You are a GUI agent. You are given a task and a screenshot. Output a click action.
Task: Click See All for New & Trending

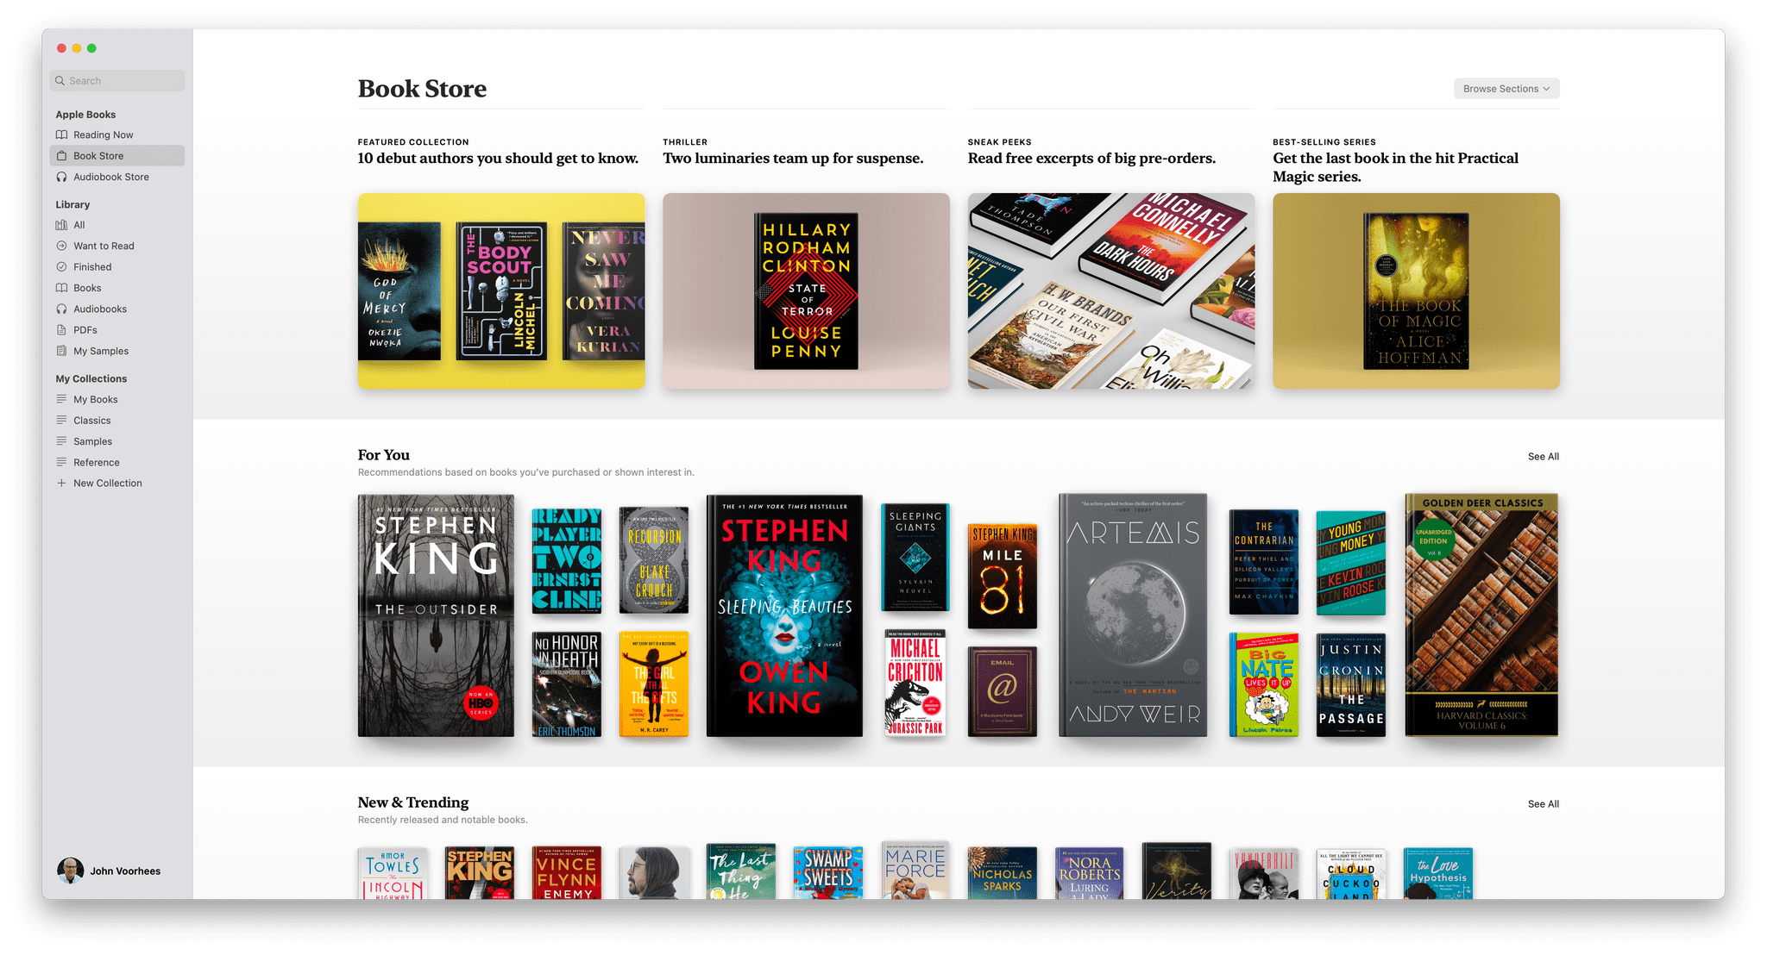pyautogui.click(x=1545, y=803)
